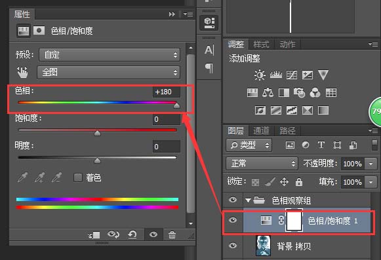Add Hue/Saturation adjustment from Adjustments panel
This screenshot has height=260, width=381.
(x=252, y=92)
